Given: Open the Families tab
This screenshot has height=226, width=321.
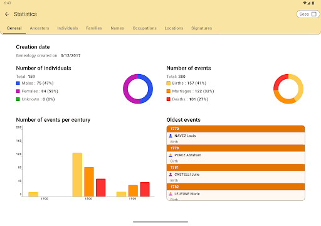Looking at the screenshot, I should tap(94, 28).
